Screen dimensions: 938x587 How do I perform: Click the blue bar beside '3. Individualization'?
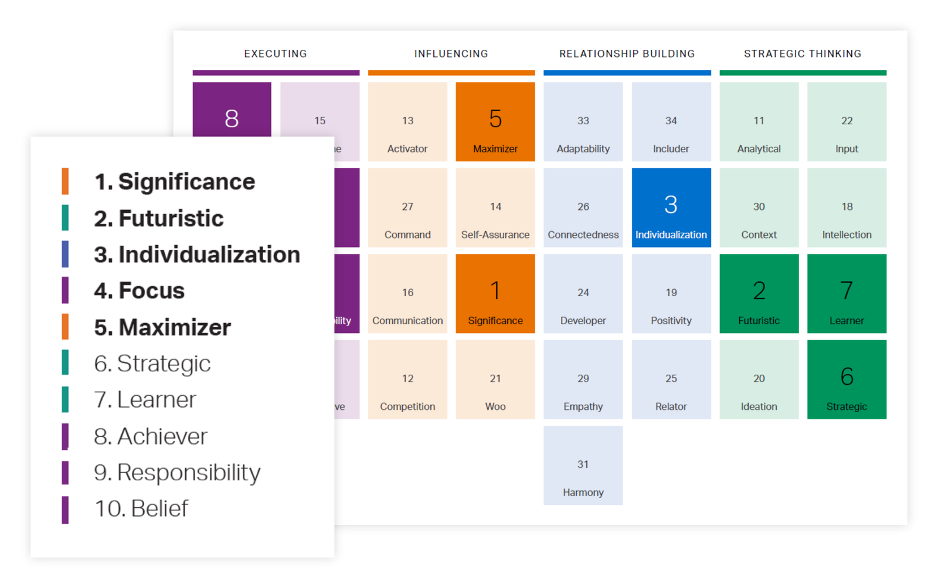pyautogui.click(x=65, y=255)
